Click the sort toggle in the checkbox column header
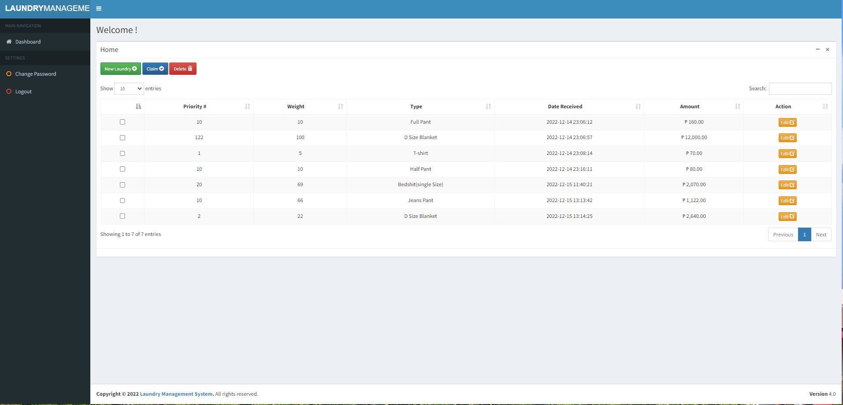This screenshot has width=843, height=405. 138,106
